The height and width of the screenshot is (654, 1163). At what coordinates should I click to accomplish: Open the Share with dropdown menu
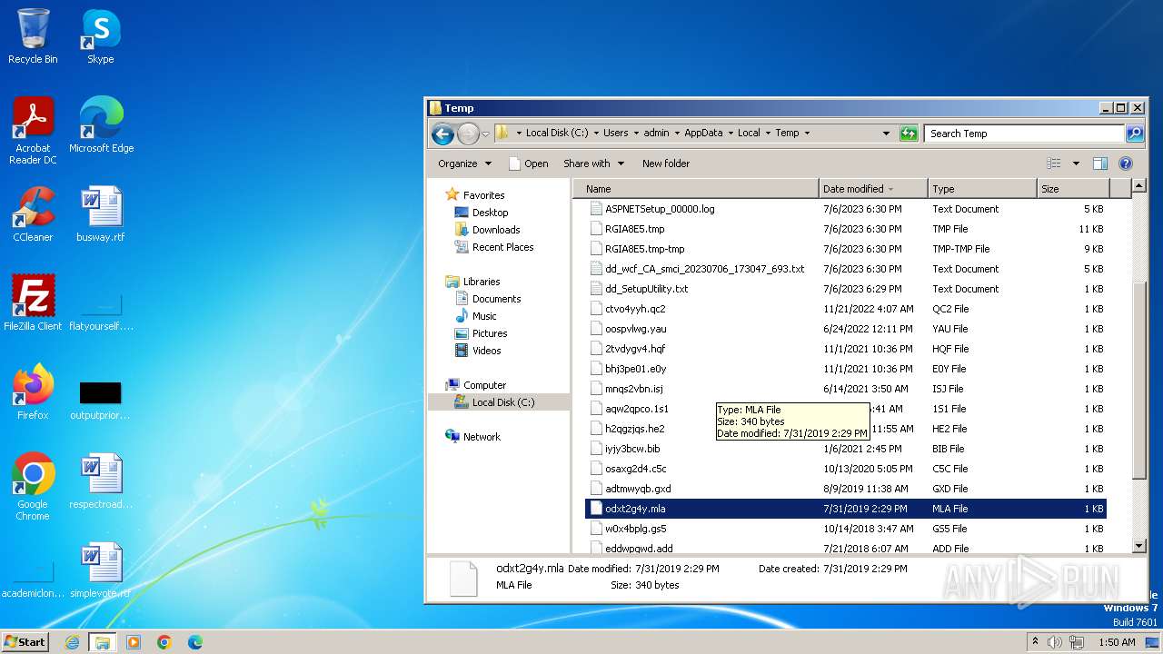[x=593, y=163]
